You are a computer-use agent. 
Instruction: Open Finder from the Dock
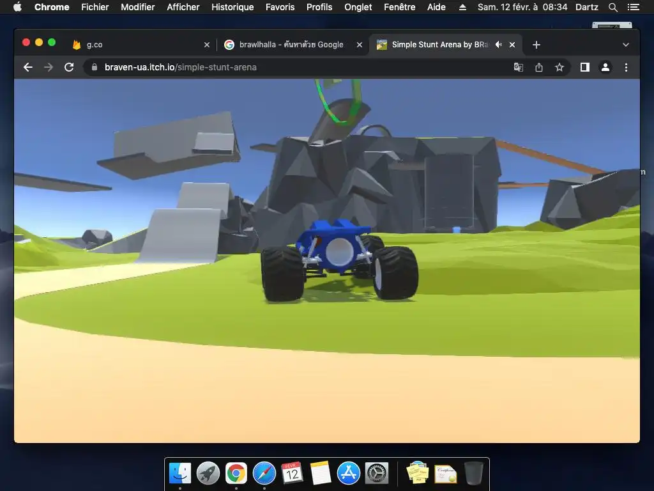(x=179, y=473)
